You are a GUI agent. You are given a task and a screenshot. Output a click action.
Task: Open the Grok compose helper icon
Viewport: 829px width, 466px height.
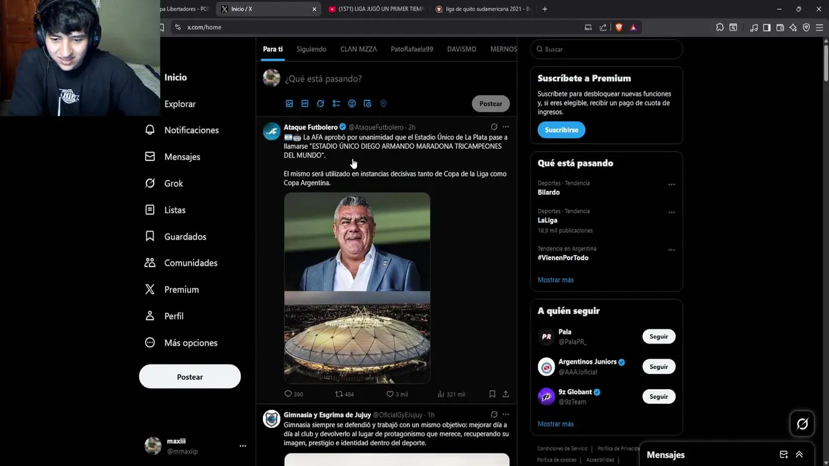[x=321, y=104]
